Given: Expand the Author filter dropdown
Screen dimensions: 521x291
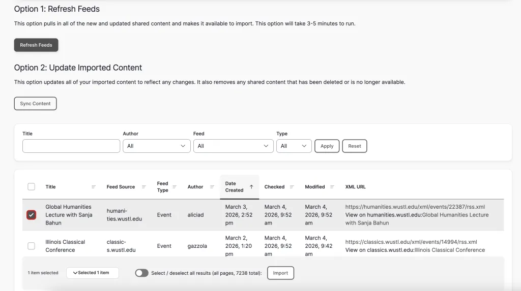Looking at the screenshot, I should tap(156, 146).
